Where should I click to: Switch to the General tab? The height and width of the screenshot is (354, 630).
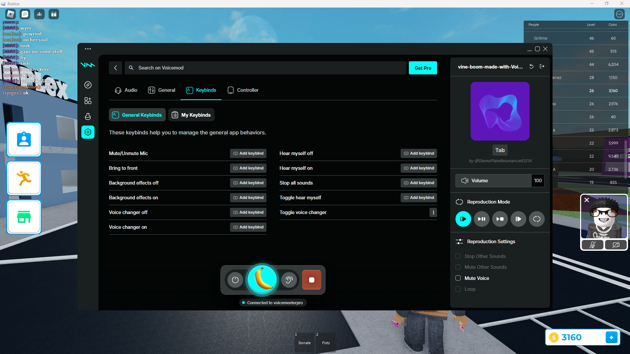click(162, 90)
